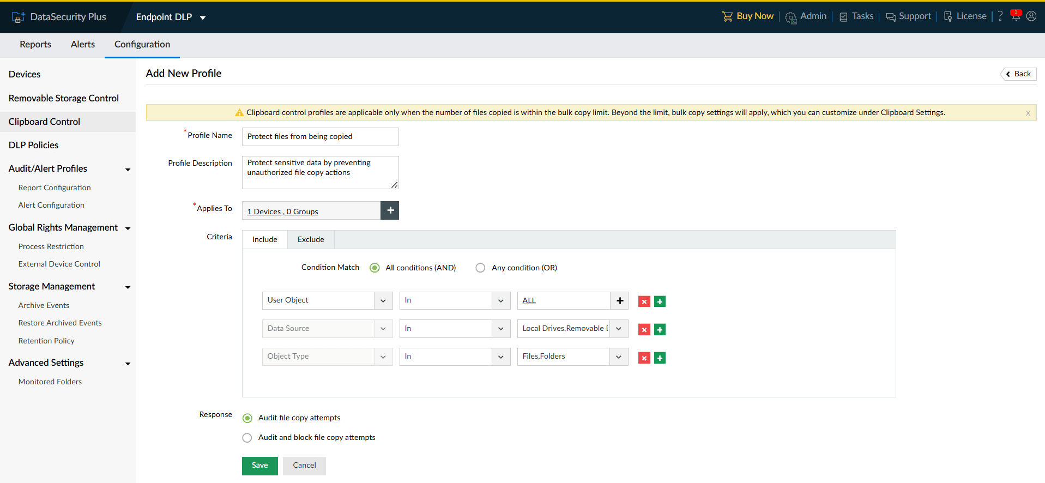Select the Exclude criteria tab
1045x483 pixels.
tap(311, 240)
